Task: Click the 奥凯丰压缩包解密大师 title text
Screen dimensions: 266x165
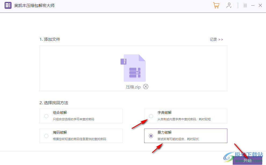Action: point(34,6)
